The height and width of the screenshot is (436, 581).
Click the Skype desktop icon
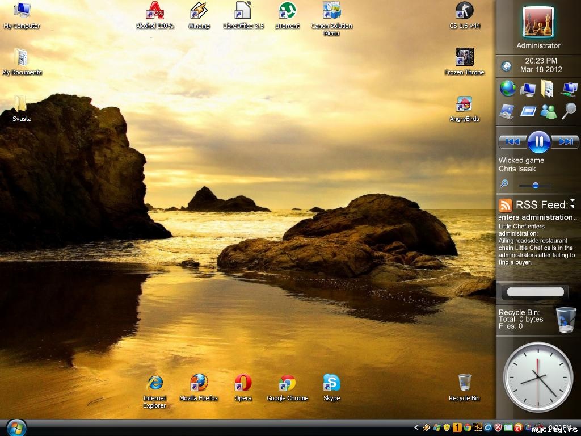tap(331, 383)
